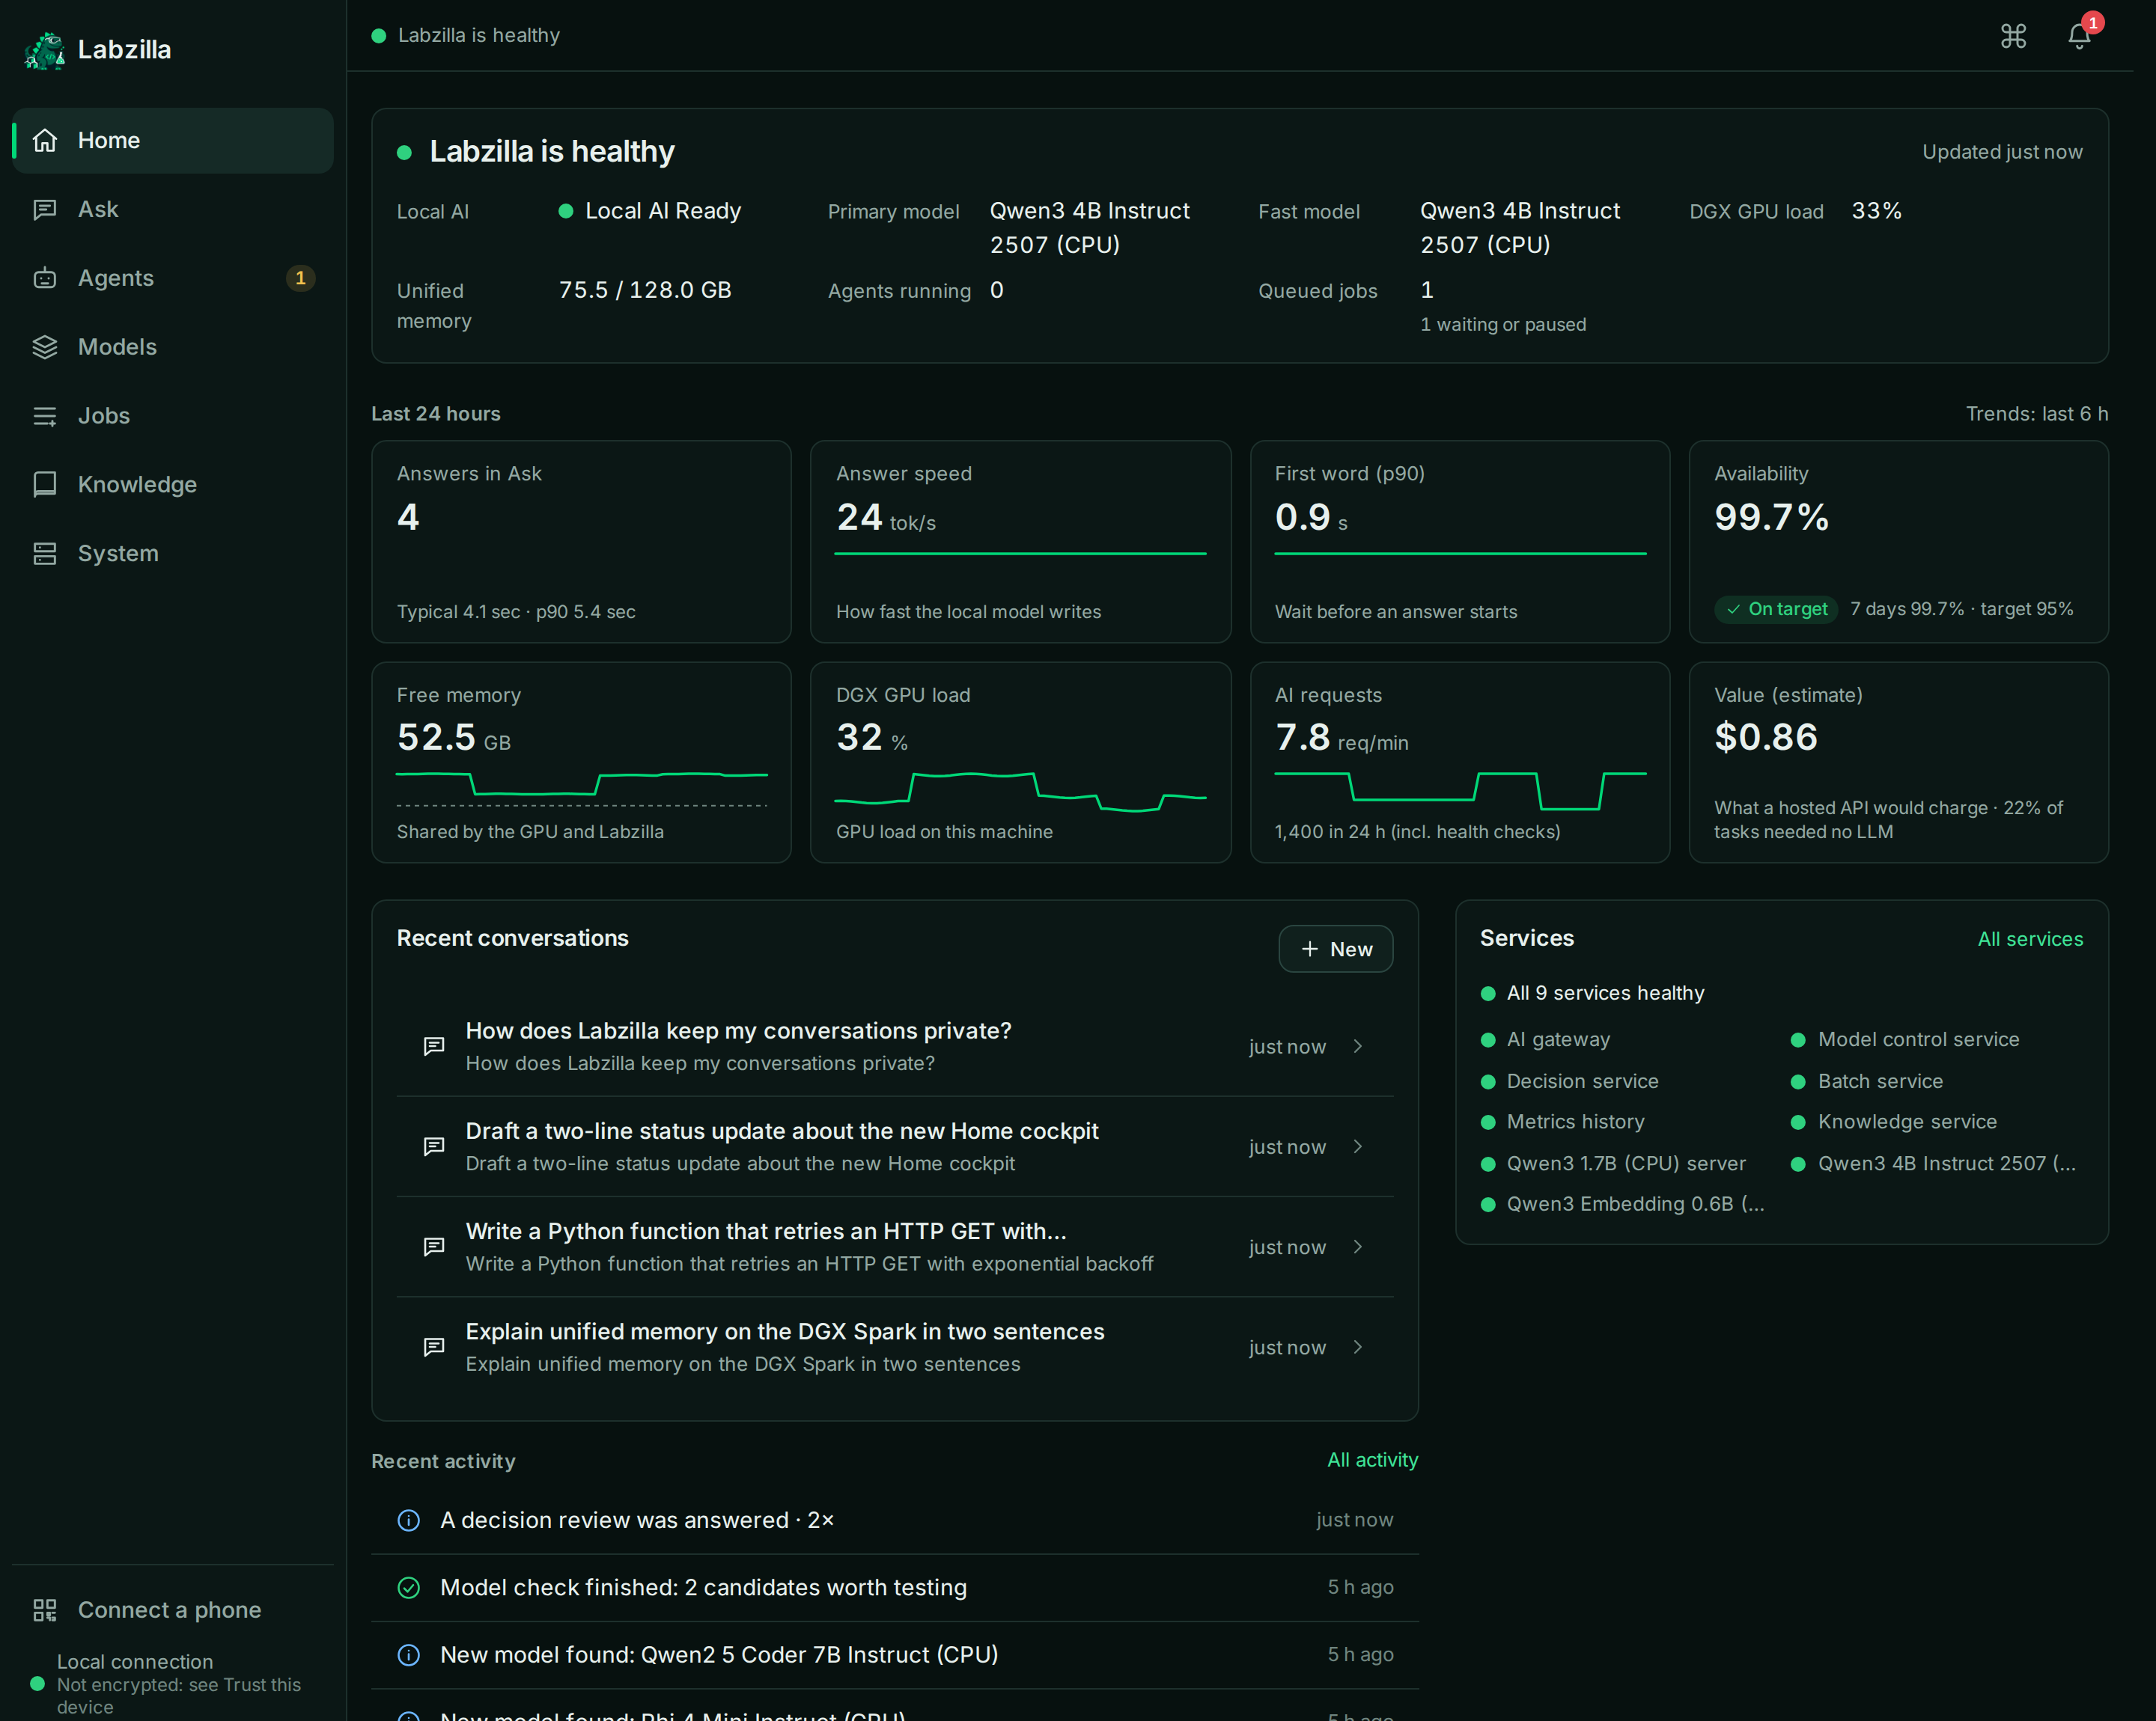Click the info icon for the Qwen2 5 Coder entry

[409, 1655]
